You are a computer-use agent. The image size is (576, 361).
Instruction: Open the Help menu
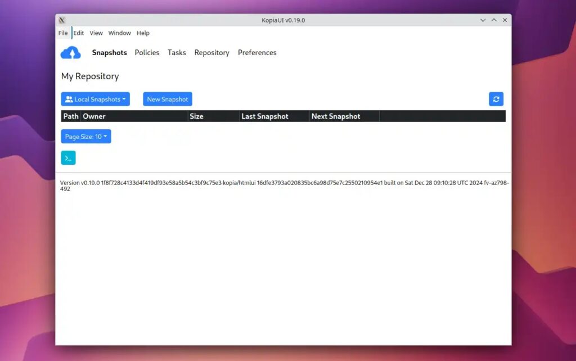click(x=143, y=33)
